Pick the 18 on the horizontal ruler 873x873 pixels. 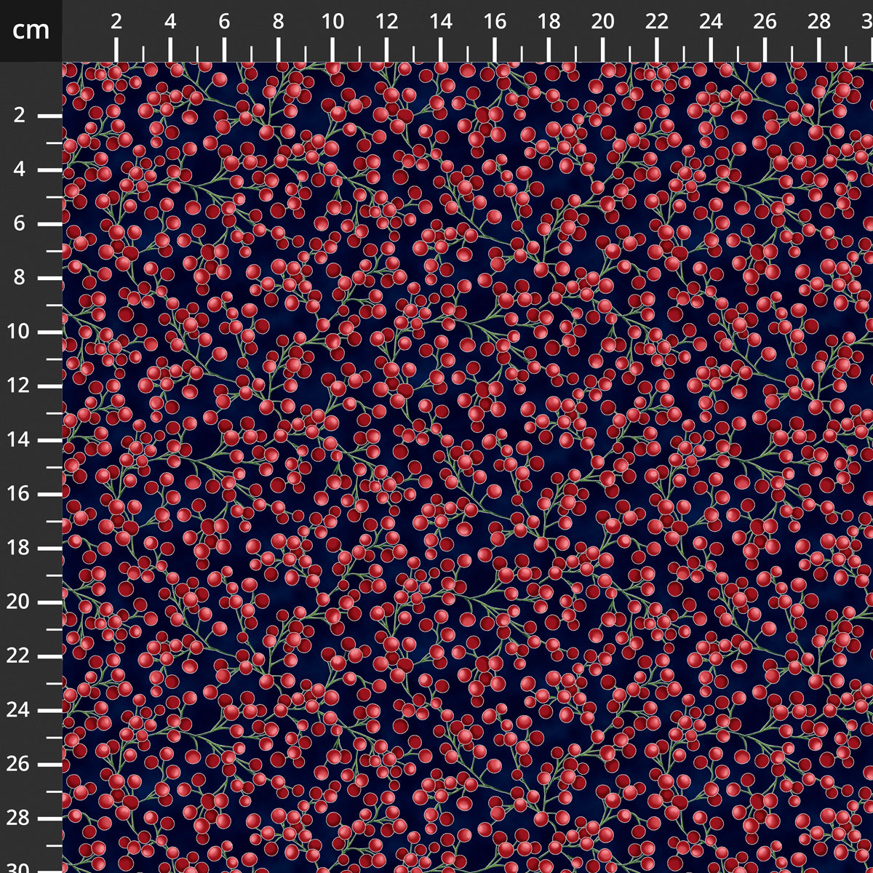(x=549, y=22)
